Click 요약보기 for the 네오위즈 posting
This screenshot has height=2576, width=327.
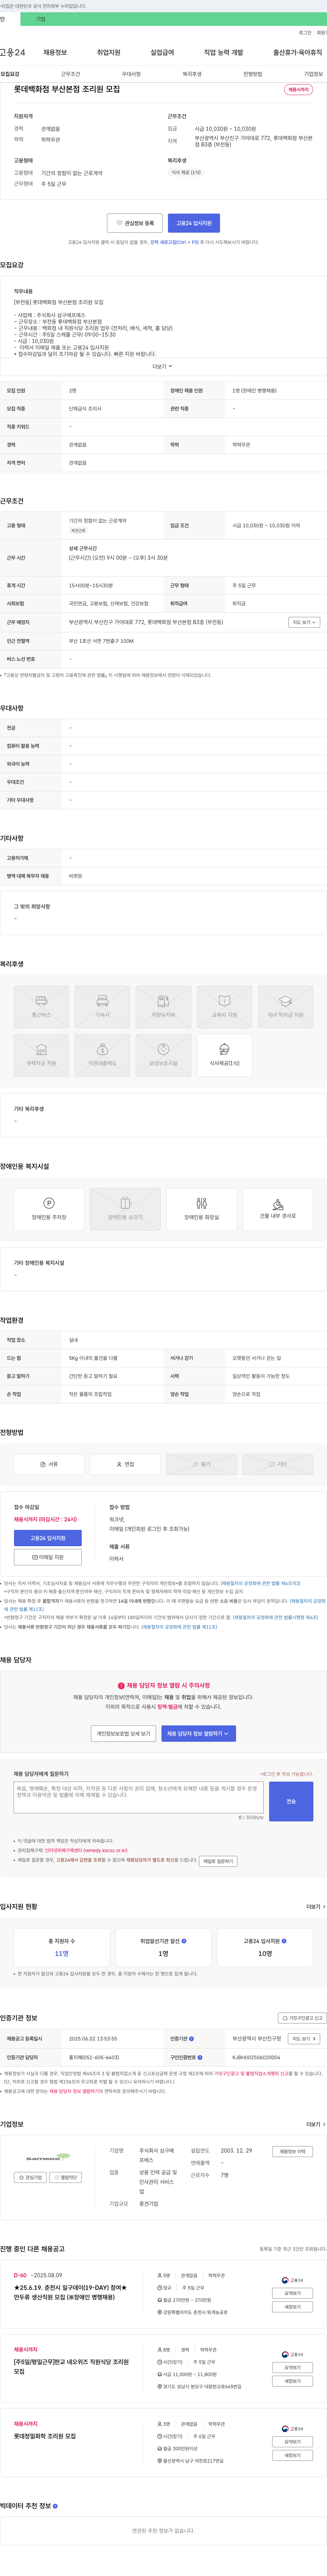coord(292,2367)
